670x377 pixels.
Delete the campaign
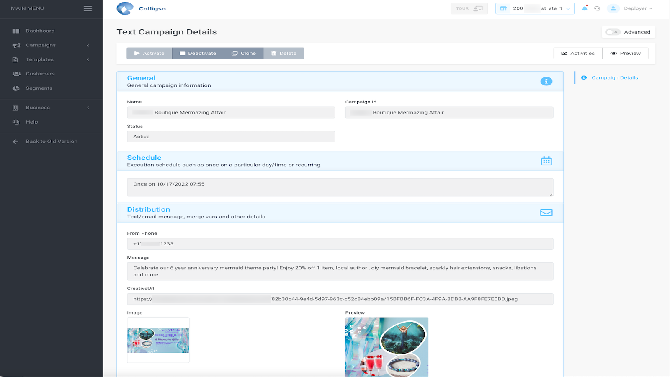click(x=284, y=53)
